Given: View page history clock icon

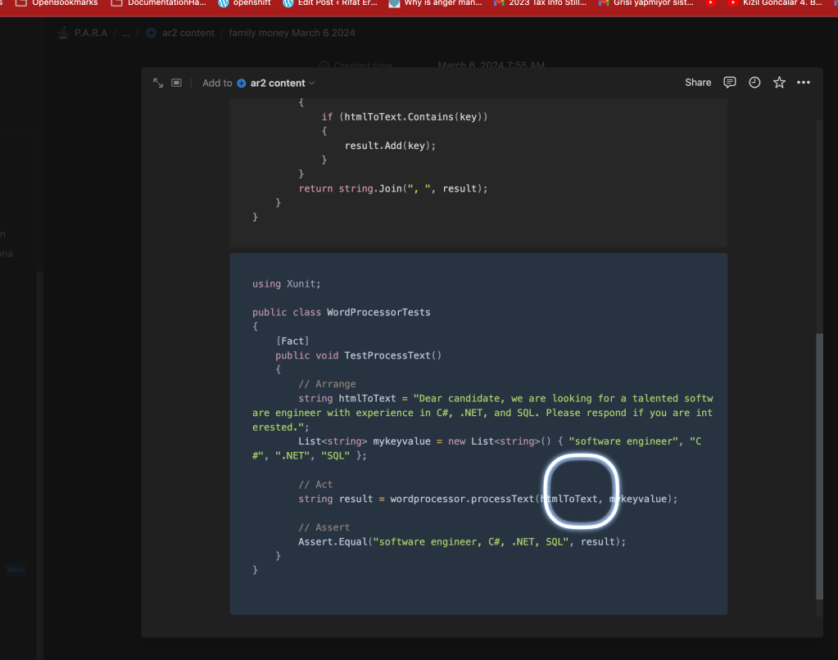Looking at the screenshot, I should (754, 83).
